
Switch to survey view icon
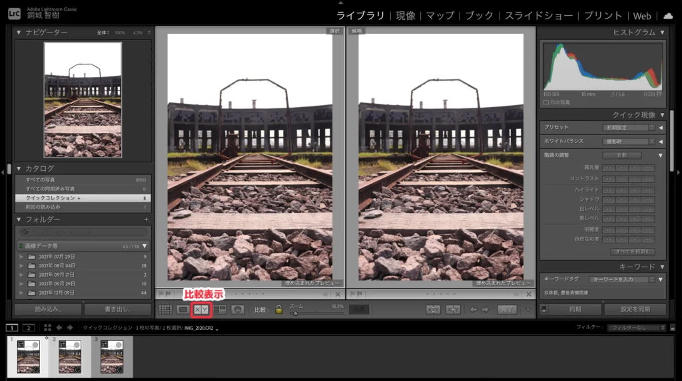219,309
